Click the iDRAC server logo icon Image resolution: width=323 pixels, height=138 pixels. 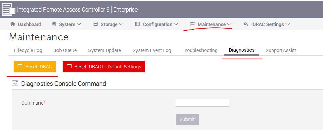9,9
